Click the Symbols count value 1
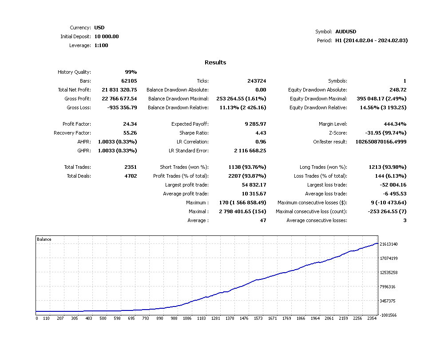444x350 pixels. (405, 81)
